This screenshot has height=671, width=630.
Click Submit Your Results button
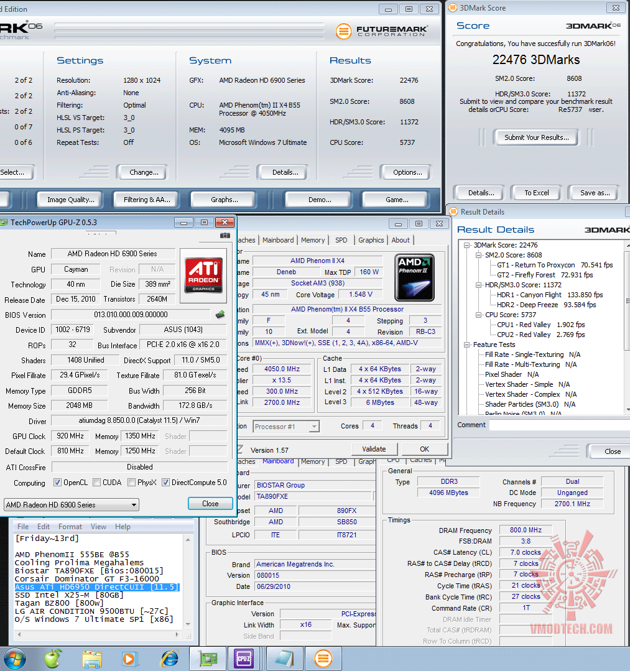coord(536,137)
